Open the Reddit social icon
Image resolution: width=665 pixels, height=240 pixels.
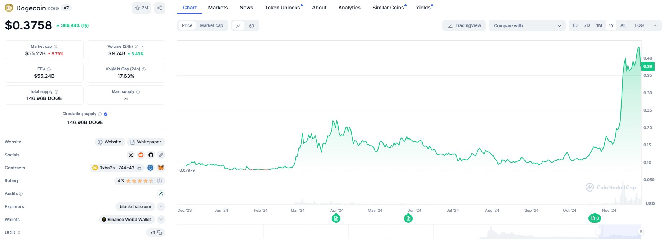(141, 155)
